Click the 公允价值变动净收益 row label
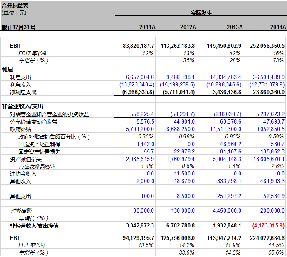This screenshot has width=287, height=257. point(34,122)
